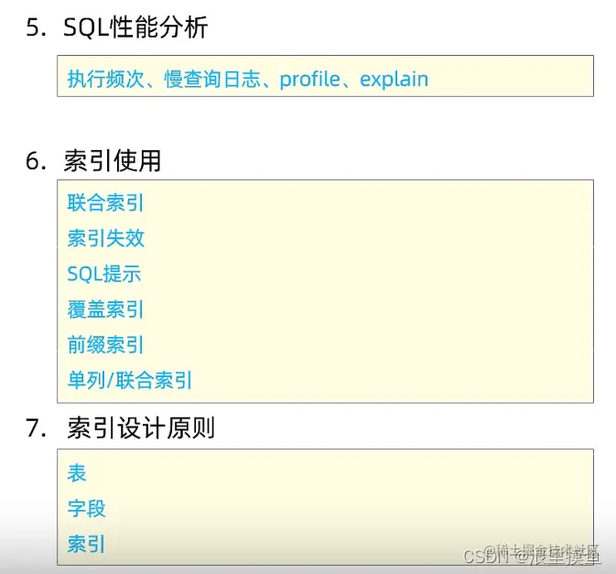Click the line "字段"

86,508
